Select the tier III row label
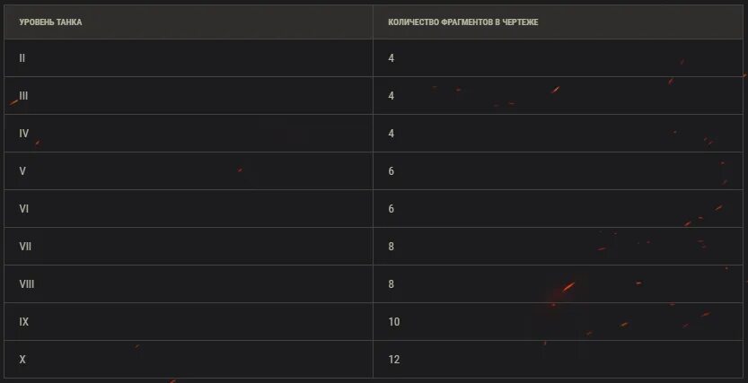 [23, 96]
